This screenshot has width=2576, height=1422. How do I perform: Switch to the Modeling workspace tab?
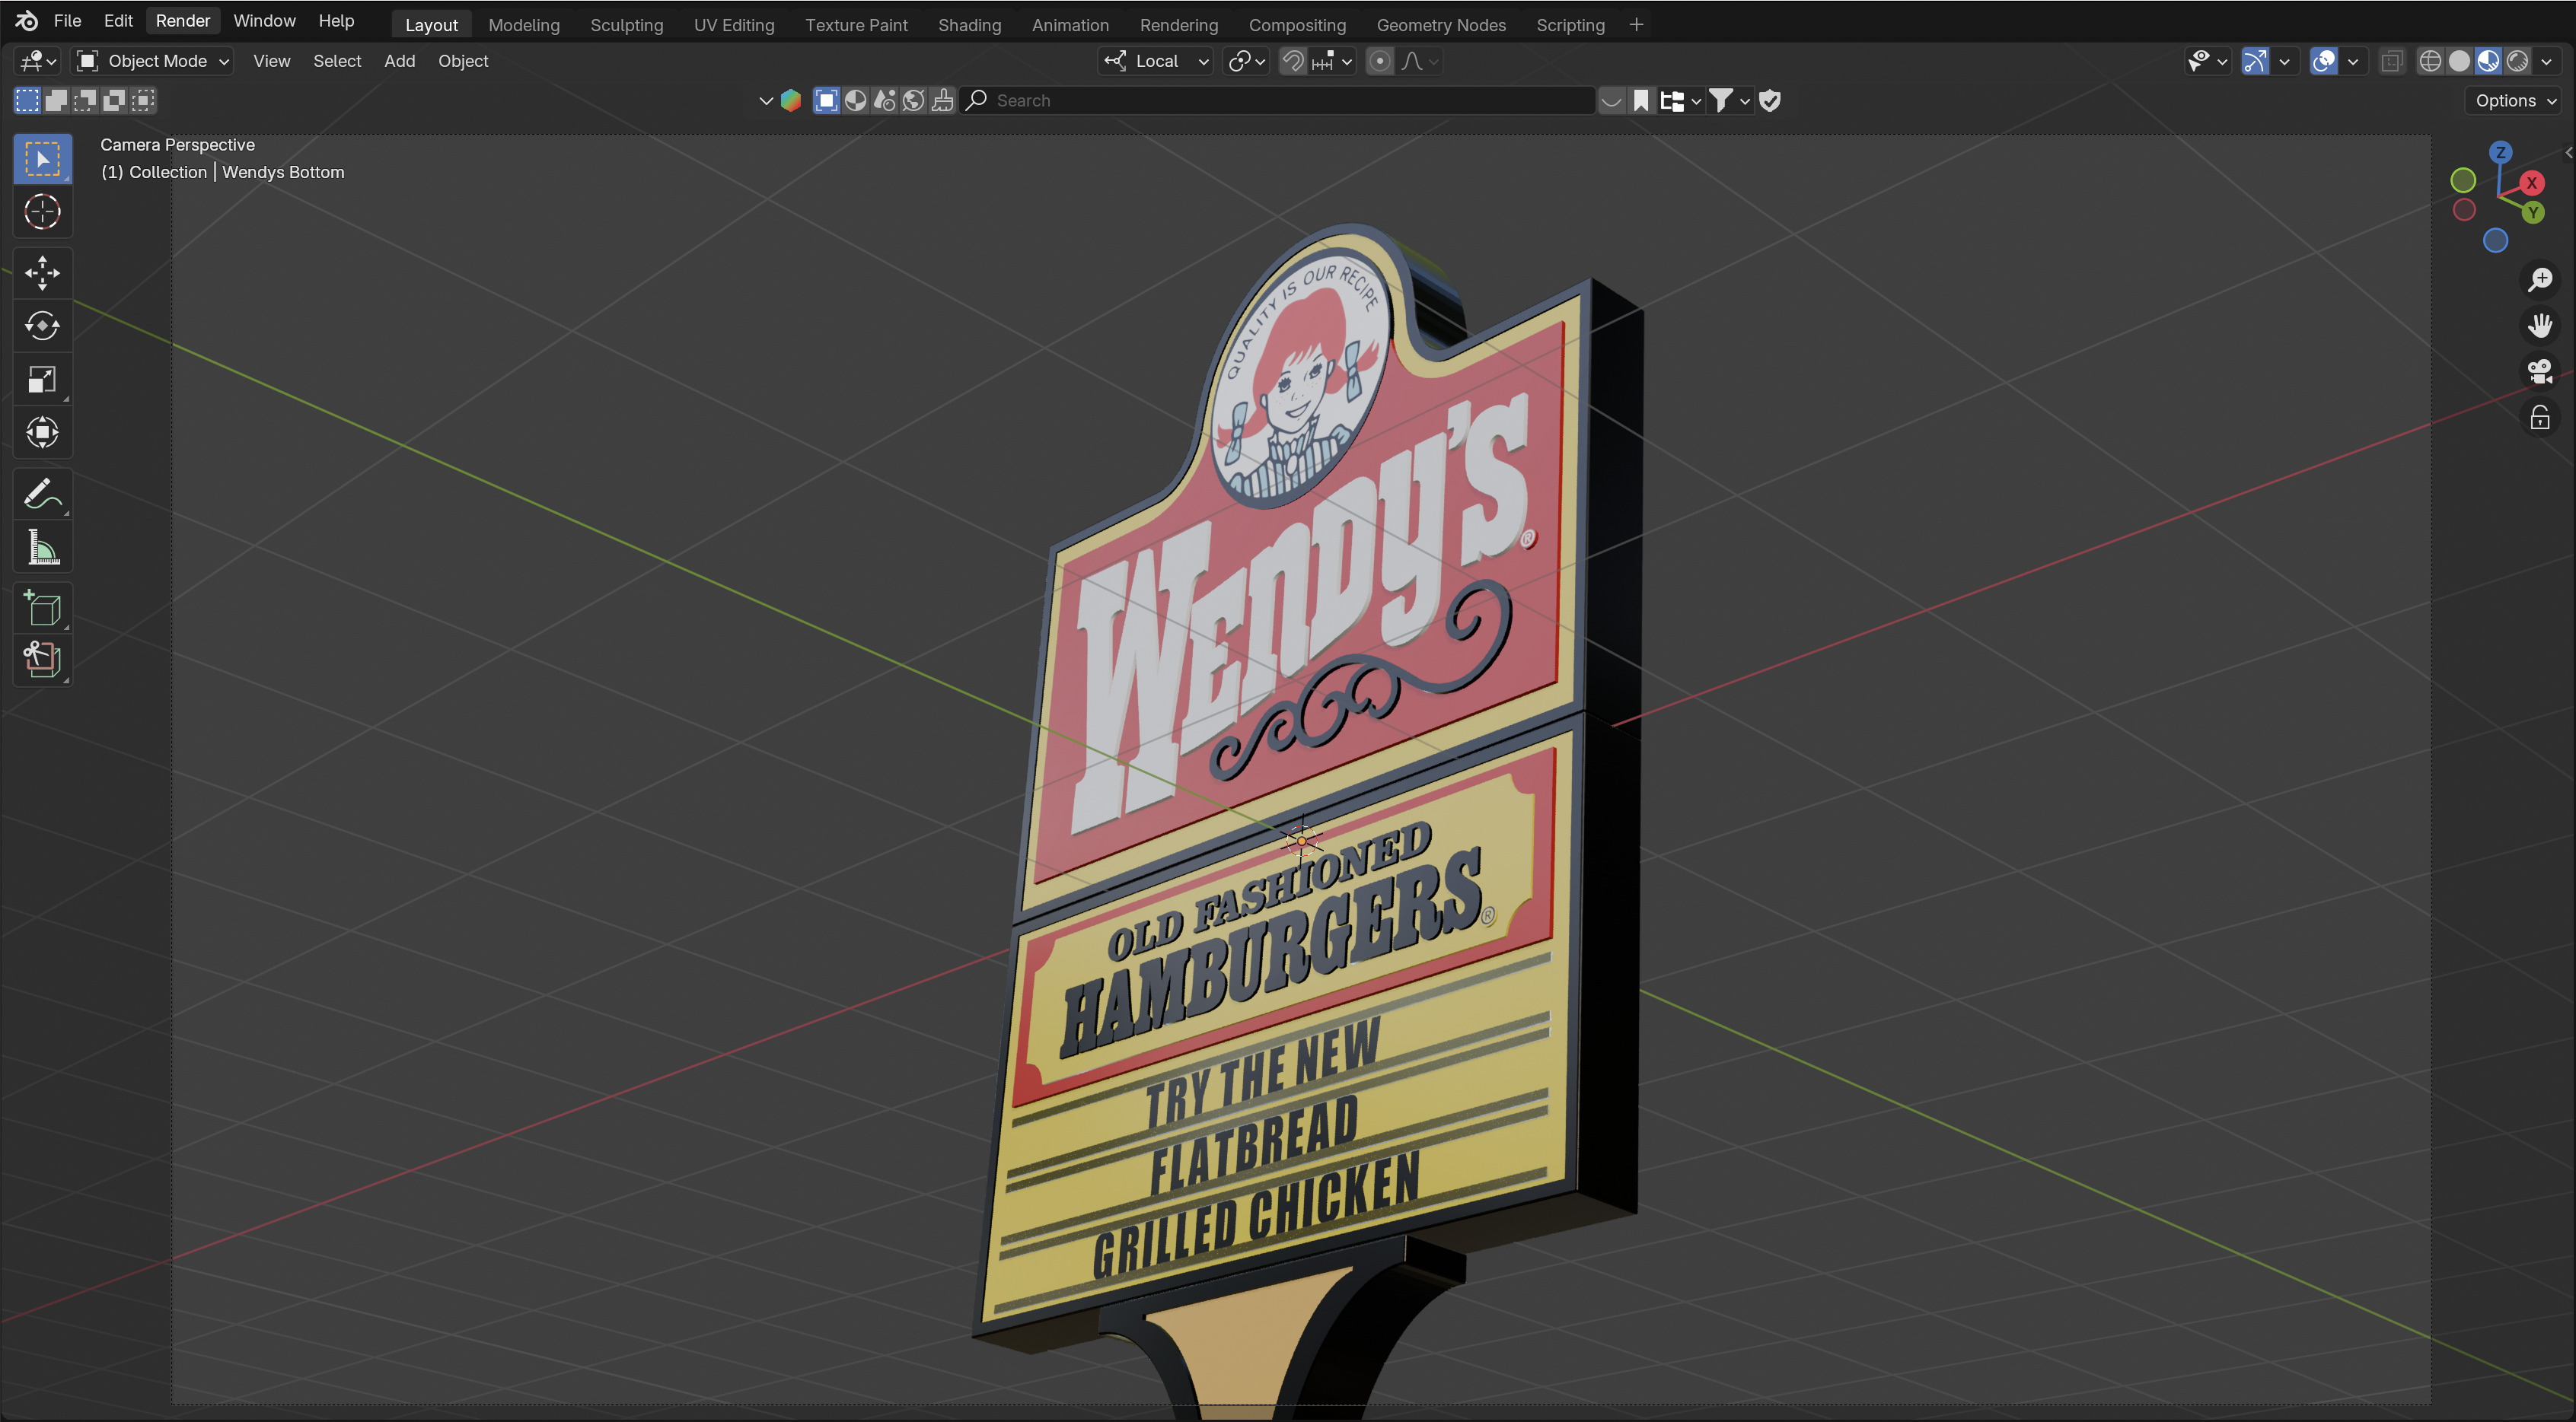(524, 25)
